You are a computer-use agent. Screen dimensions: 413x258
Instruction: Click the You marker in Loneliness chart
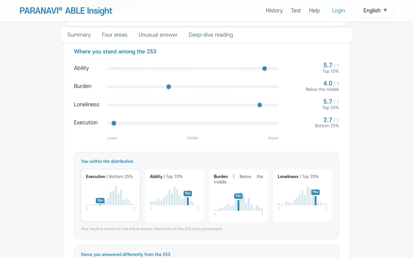click(315, 192)
